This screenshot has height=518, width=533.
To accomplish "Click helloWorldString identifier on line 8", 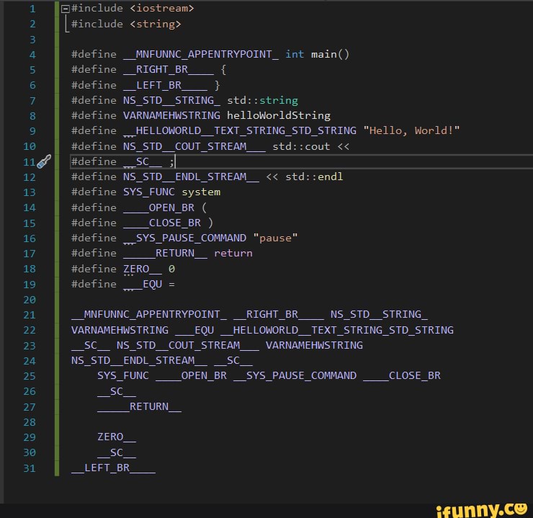I will [279, 115].
